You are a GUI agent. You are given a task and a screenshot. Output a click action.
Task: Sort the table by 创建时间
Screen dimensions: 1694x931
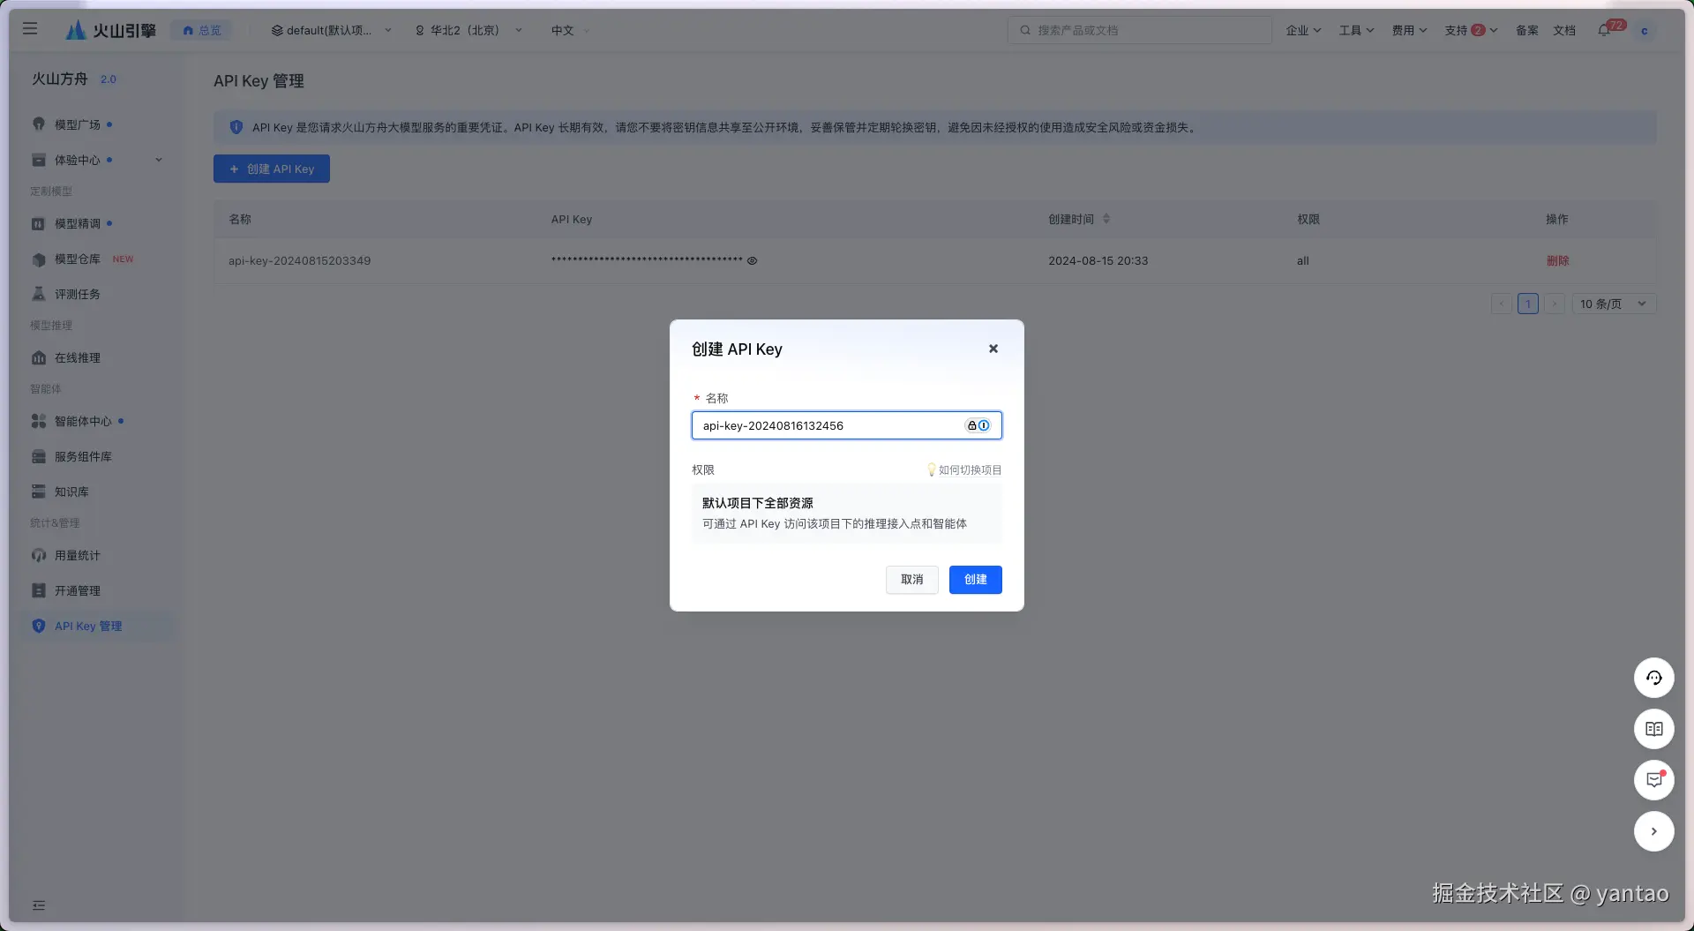1106,219
